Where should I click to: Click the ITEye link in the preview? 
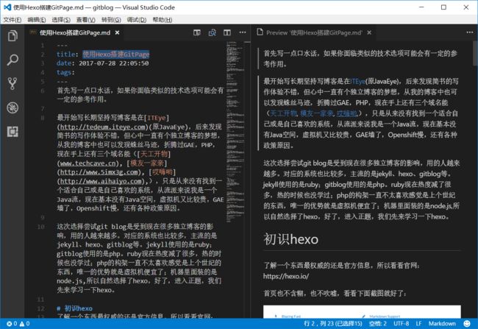[358, 82]
